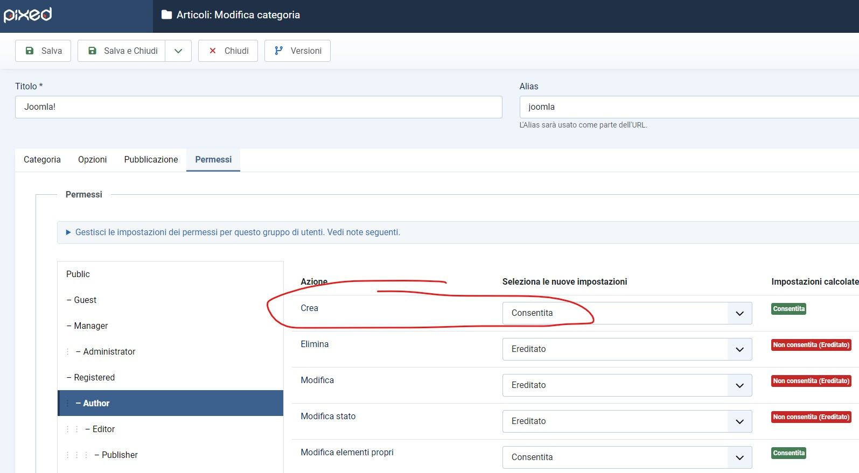Open the Crea permission dropdown
The width and height of the screenshot is (859, 473).
(x=627, y=313)
